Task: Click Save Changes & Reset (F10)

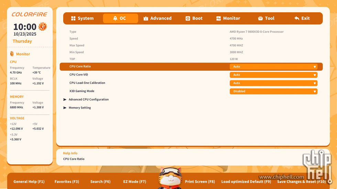Action: point(301,181)
